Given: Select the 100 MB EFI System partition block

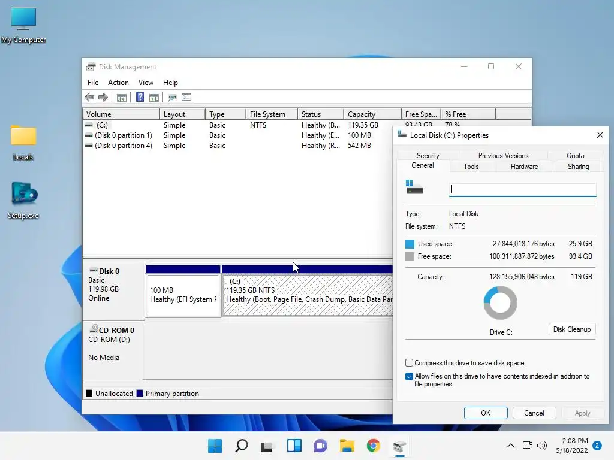Looking at the screenshot, I should click(x=183, y=290).
